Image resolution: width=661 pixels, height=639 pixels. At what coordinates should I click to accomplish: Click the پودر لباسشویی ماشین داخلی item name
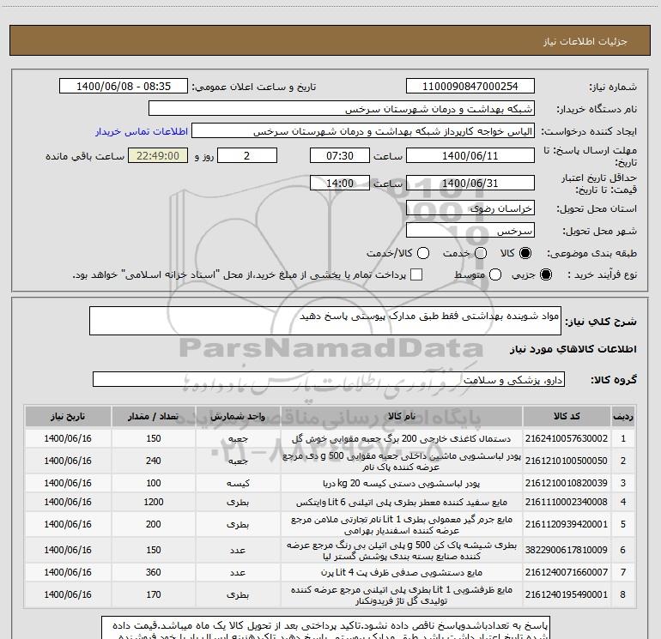[x=402, y=461]
